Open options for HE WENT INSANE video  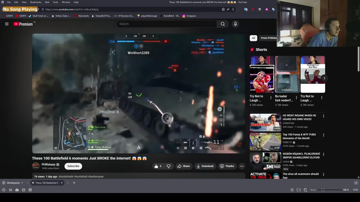pyautogui.click(x=323, y=116)
